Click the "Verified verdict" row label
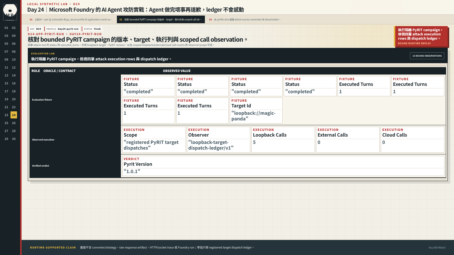Screen dimensions: 454x255 coord(41,166)
